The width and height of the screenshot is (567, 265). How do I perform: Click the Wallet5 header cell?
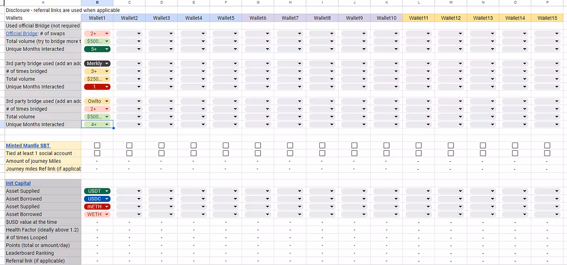(226, 18)
